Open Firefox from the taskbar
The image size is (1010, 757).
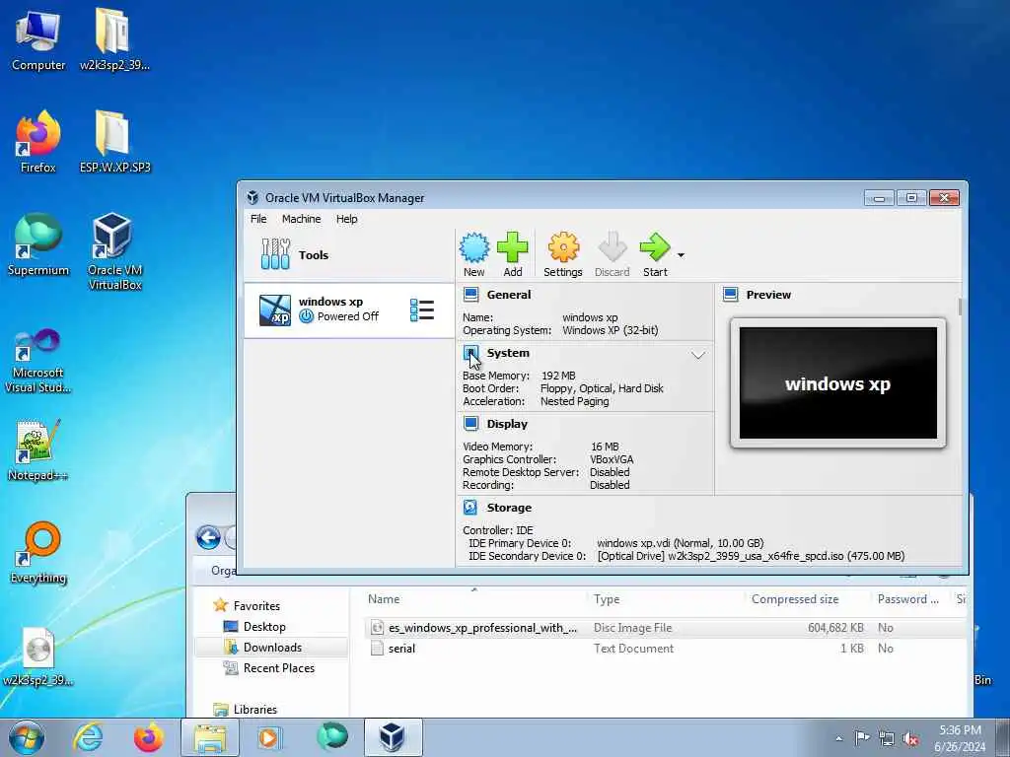(148, 737)
